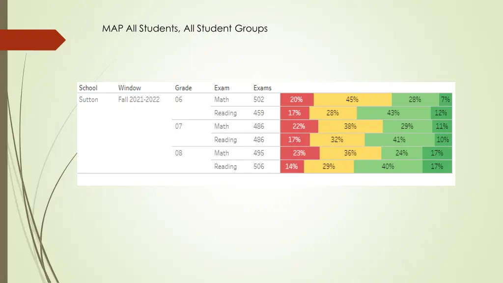The height and width of the screenshot is (283, 503).
Task: Click the Grade column header
Action: tap(183, 88)
